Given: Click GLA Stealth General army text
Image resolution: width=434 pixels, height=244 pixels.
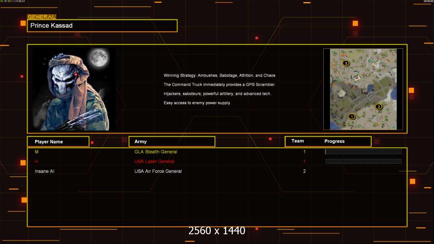Looking at the screenshot, I should (156, 152).
